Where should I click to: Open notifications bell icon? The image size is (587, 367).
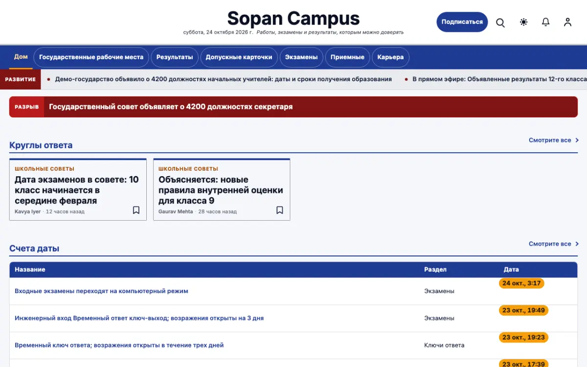pos(545,22)
